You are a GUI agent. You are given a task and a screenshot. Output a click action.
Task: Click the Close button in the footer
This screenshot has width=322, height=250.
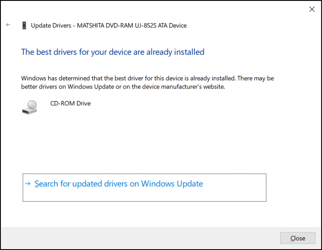point(298,238)
